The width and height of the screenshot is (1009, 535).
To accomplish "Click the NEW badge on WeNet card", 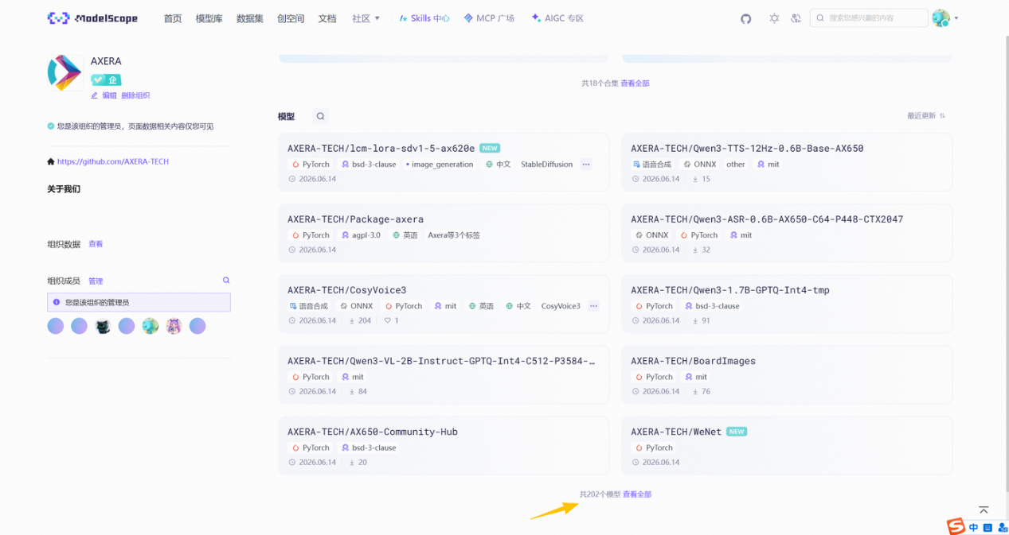I will point(737,432).
